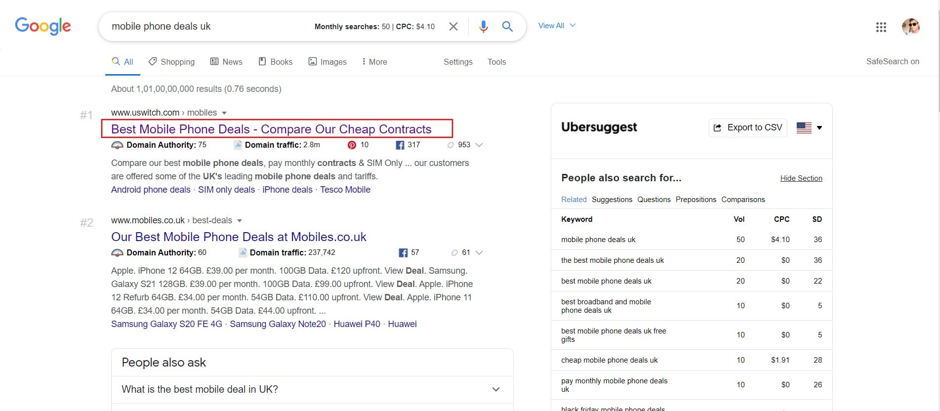Screen dimensions: 940x411
Task: Click the Google logo
Action: coord(43,26)
